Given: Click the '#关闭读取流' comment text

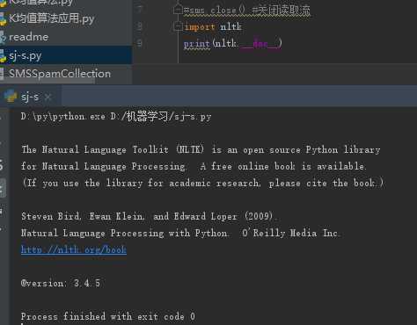Looking at the screenshot, I should pos(281,11).
